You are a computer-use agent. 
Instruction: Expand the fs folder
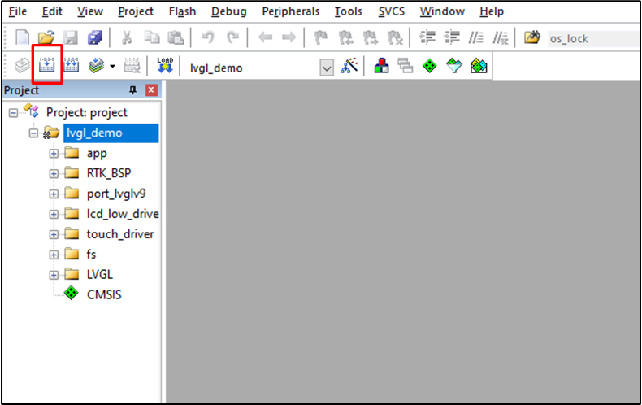[54, 255]
